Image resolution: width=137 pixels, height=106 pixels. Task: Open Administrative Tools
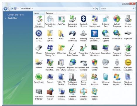(50, 21)
